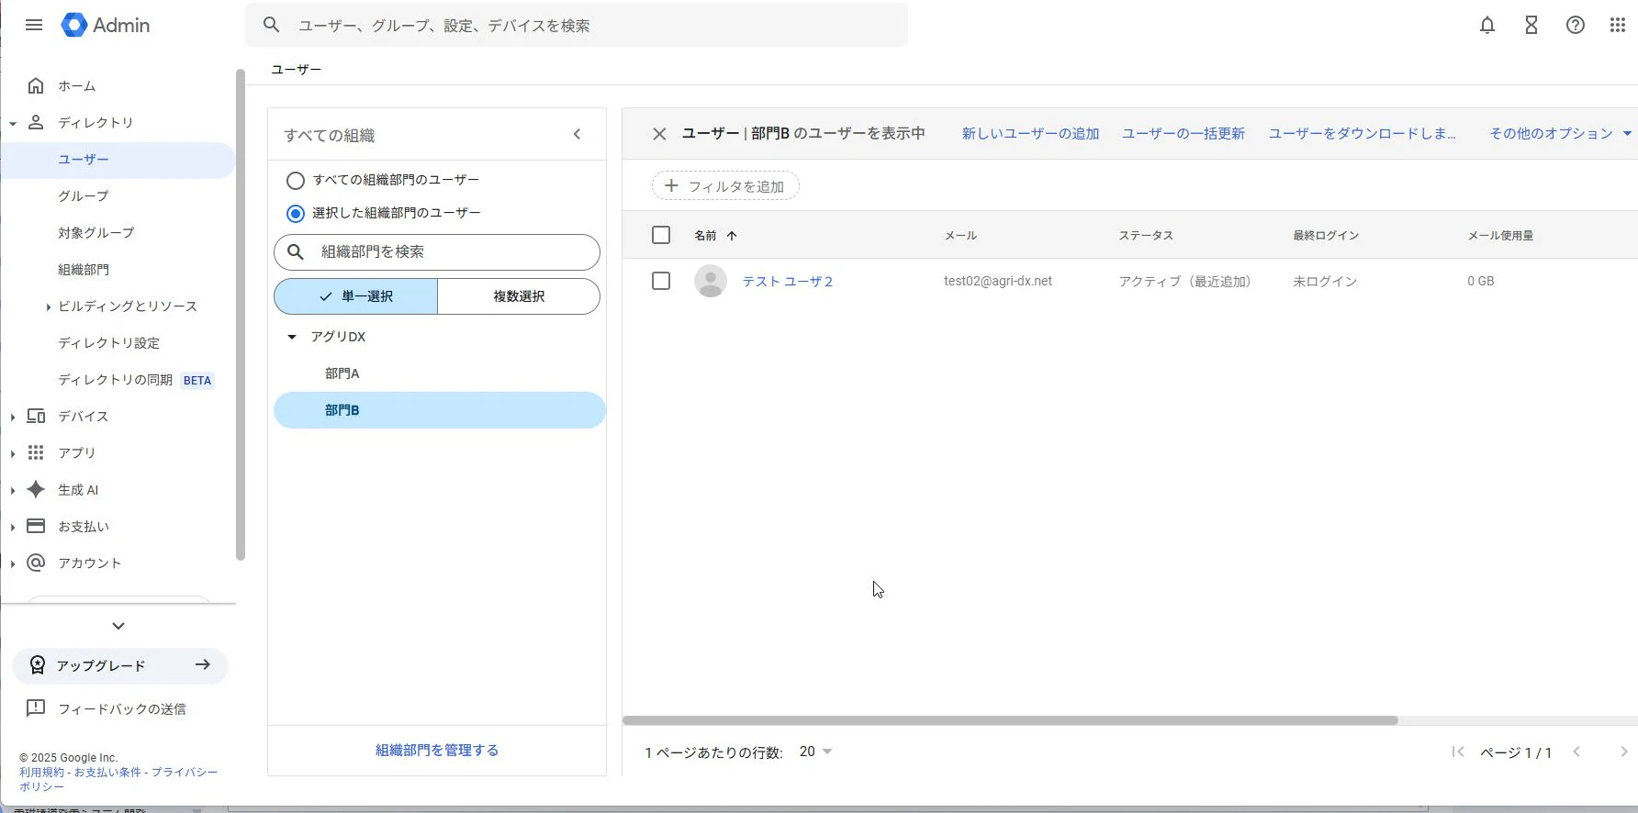Expand the お支払い sidebar section
Viewport: 1638px width, 813px height.
(13, 527)
